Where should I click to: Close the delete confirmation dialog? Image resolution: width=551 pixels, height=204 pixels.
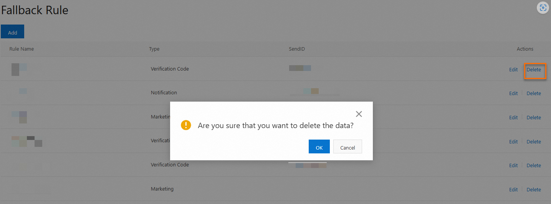pyautogui.click(x=359, y=114)
